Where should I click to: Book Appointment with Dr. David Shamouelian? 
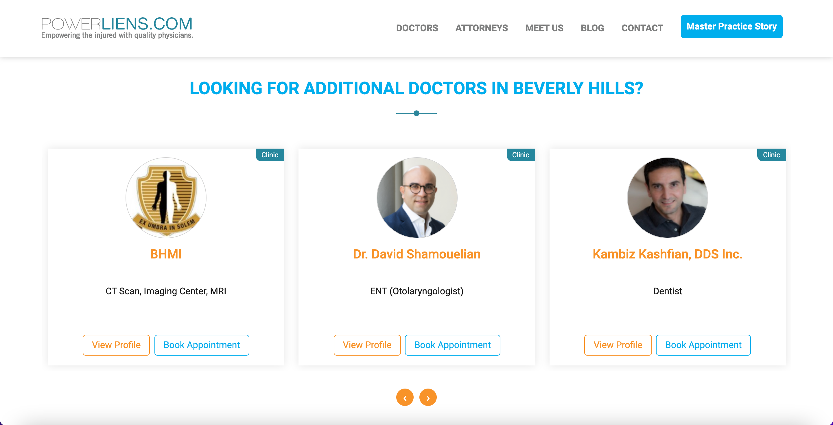click(x=452, y=345)
